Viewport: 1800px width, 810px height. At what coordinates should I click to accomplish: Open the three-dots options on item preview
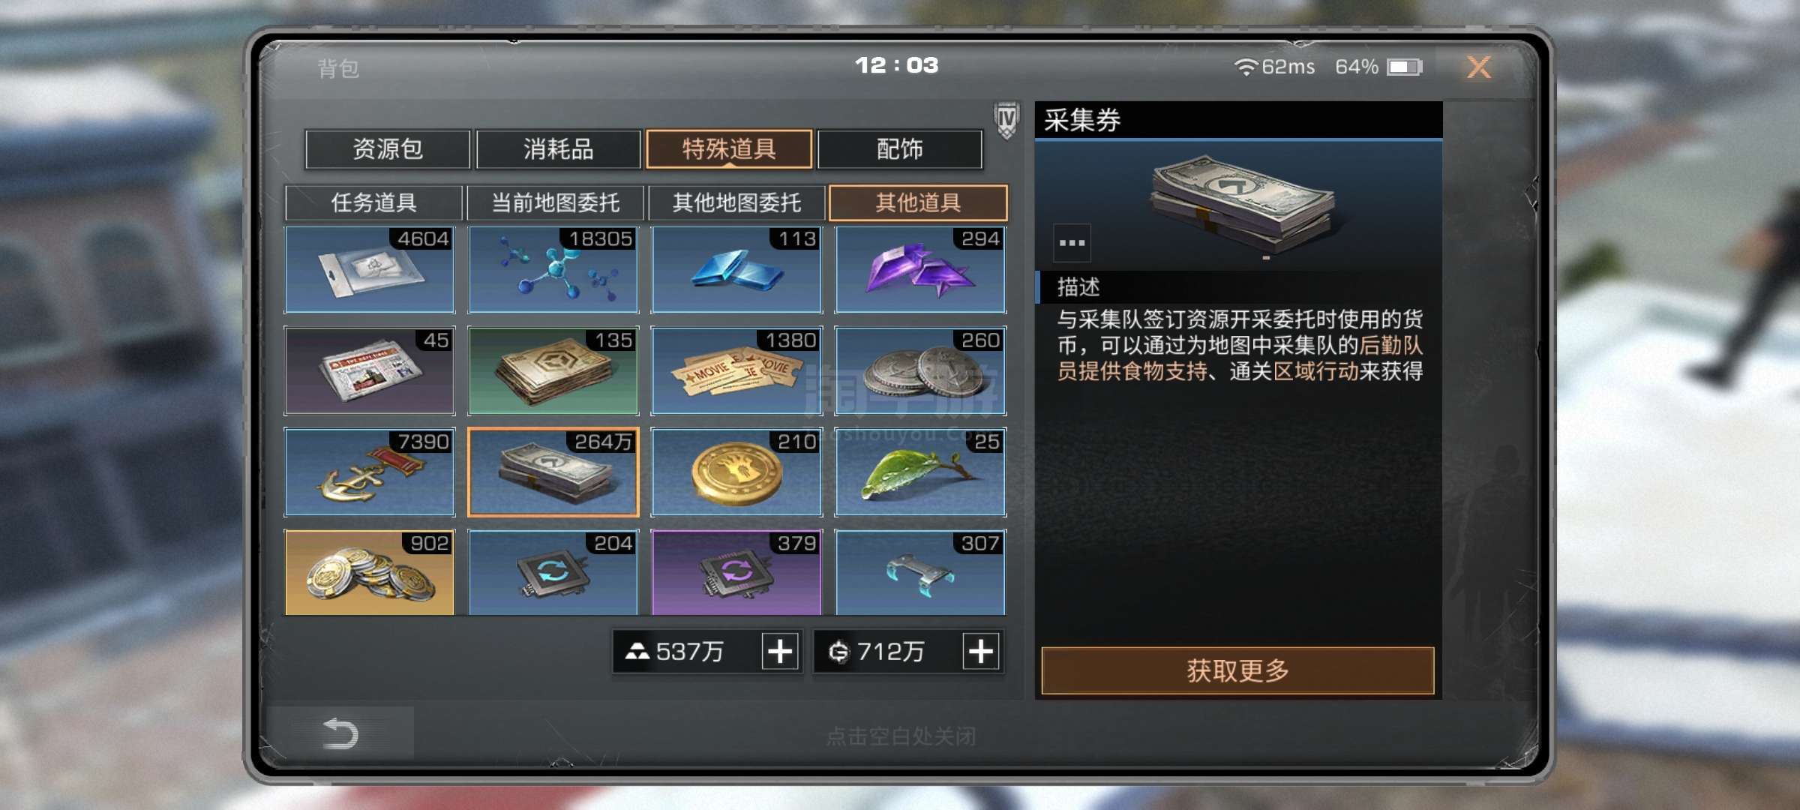(x=1072, y=243)
